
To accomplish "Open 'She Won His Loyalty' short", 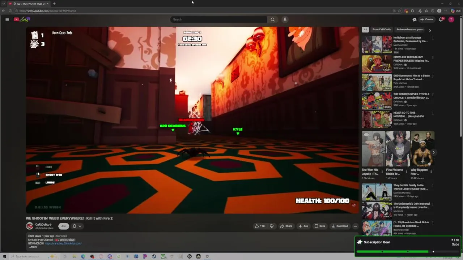I will [x=373, y=149].
